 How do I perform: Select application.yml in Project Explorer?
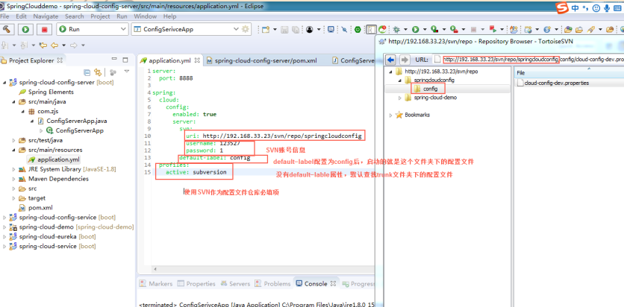point(54,159)
